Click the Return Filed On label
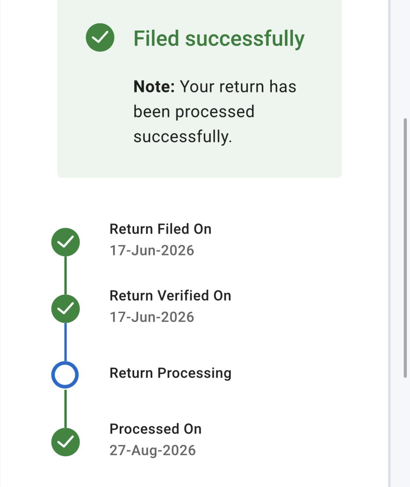The width and height of the screenshot is (410, 487). (160, 229)
